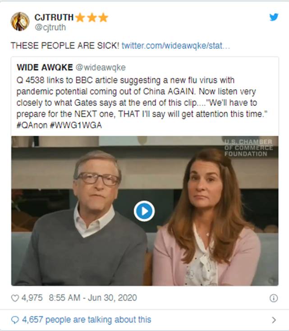This screenshot has height=331, width=289.
Task: Like the tweet with the heart icon
Action: [15, 298]
